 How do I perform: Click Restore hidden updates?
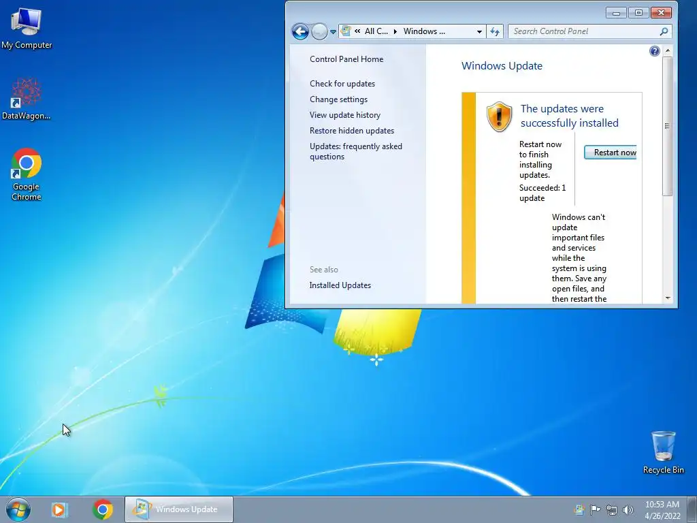click(x=352, y=130)
